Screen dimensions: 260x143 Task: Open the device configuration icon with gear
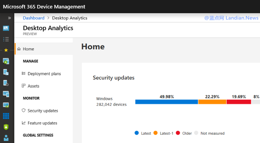coord(6,83)
